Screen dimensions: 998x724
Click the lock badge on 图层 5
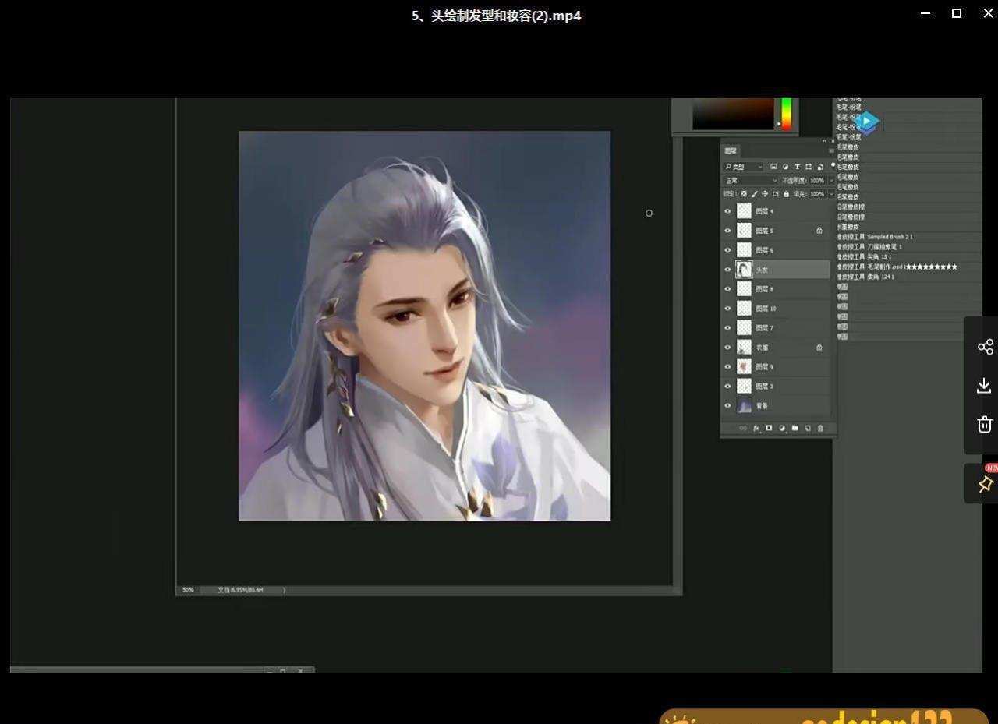tap(819, 231)
